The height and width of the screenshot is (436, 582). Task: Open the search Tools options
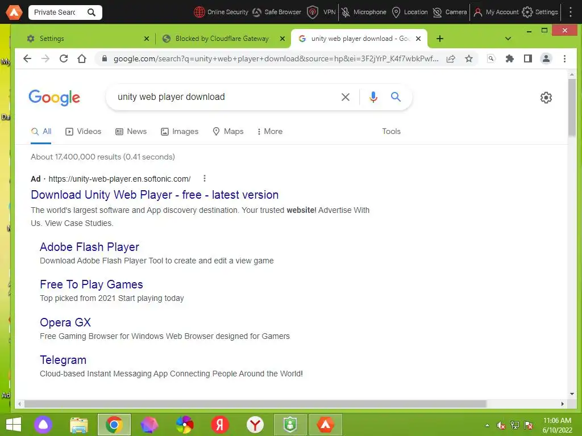click(391, 131)
